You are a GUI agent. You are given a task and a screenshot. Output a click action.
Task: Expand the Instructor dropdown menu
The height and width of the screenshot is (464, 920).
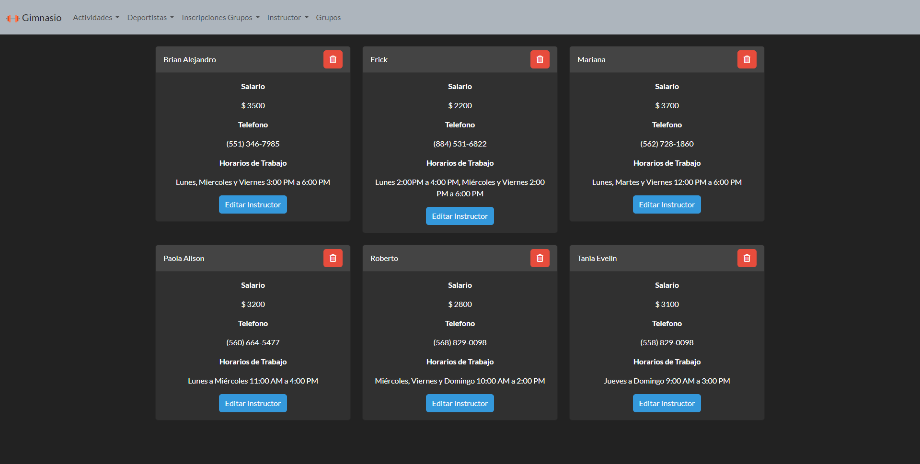(287, 17)
